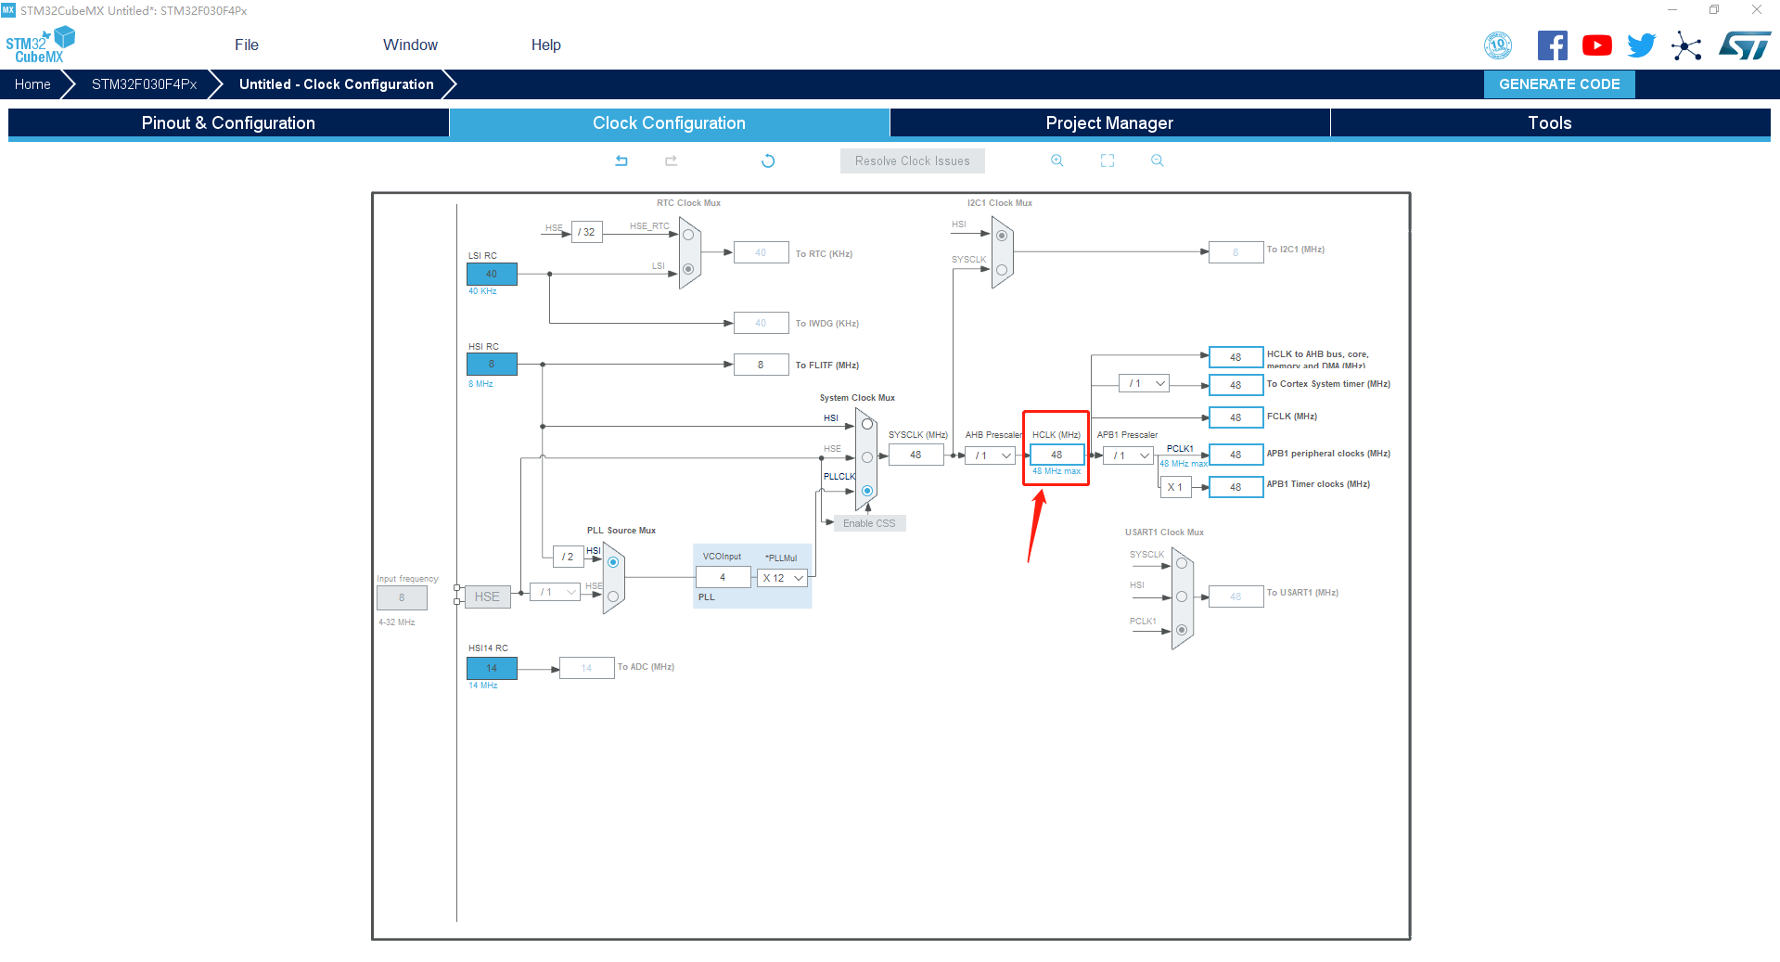This screenshot has height=962, width=1780.
Task: Restore down the CubeMX window
Action: pyautogui.click(x=1714, y=10)
